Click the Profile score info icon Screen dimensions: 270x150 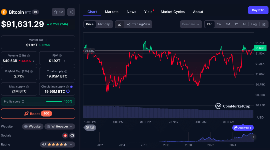(x=23, y=101)
